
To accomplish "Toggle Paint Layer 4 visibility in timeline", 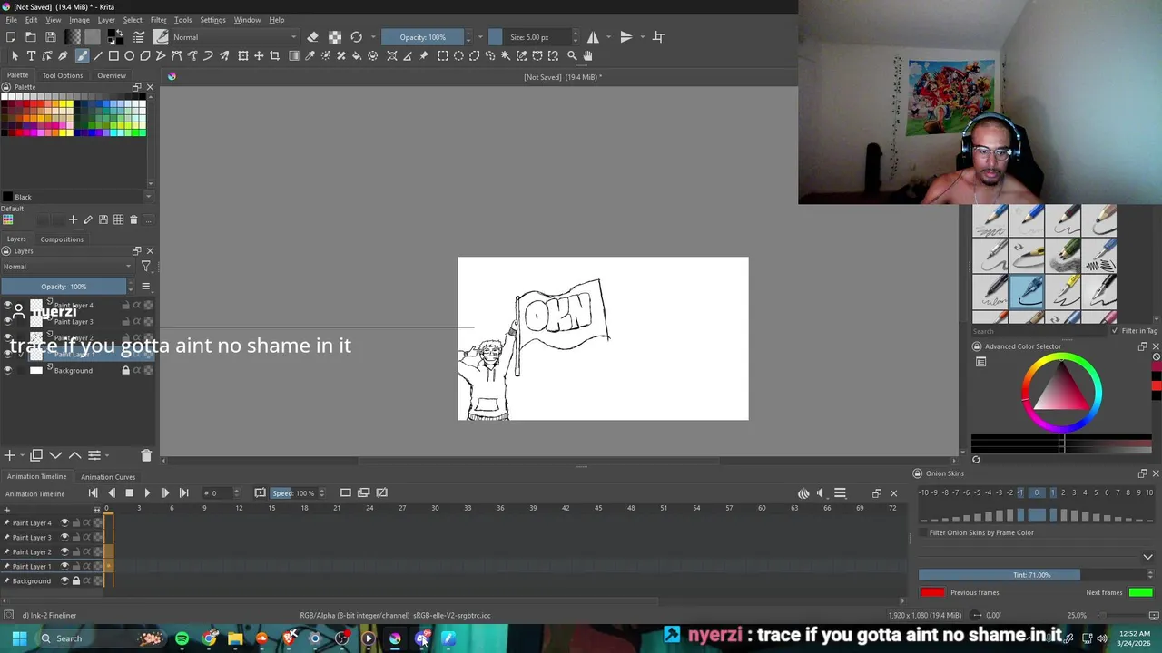I will pyautogui.click(x=64, y=522).
